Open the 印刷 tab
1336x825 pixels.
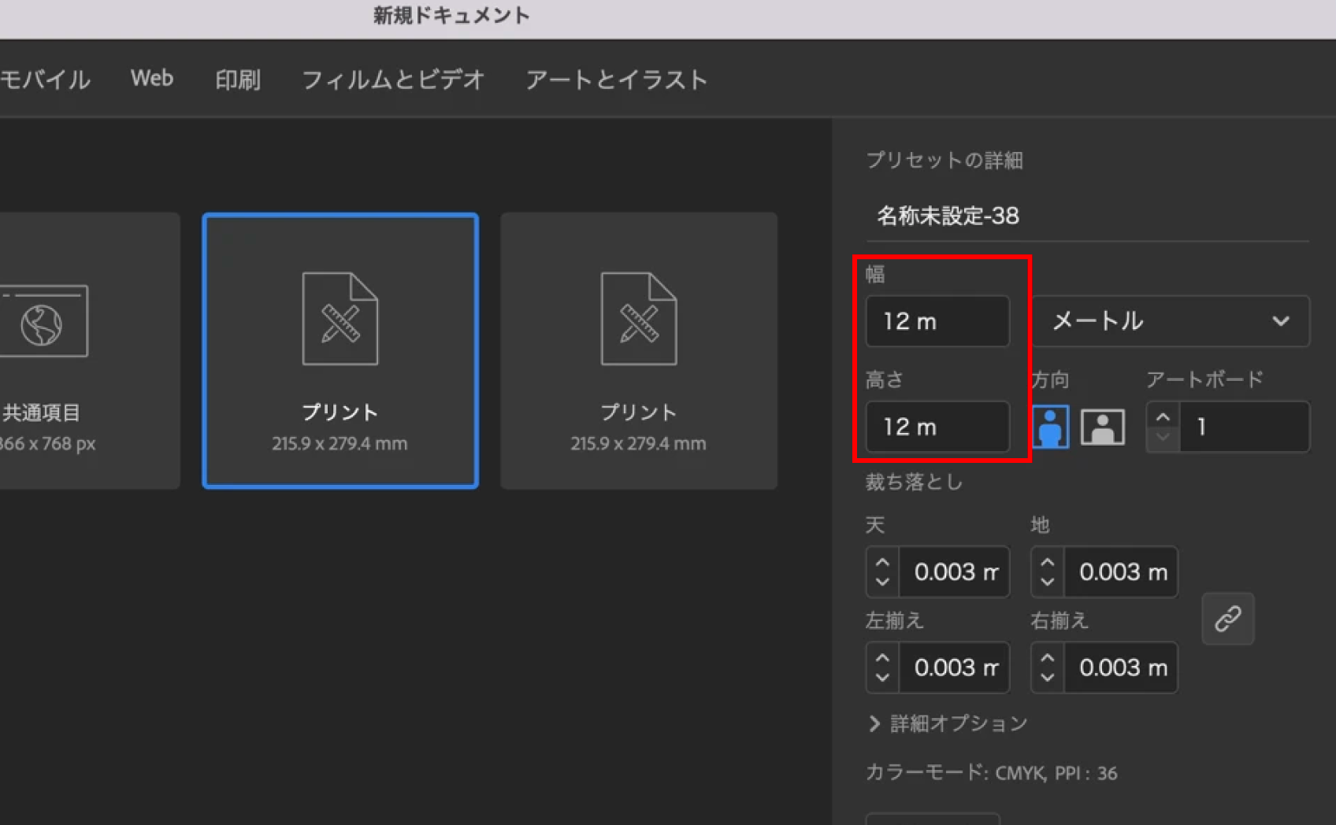coord(237,80)
